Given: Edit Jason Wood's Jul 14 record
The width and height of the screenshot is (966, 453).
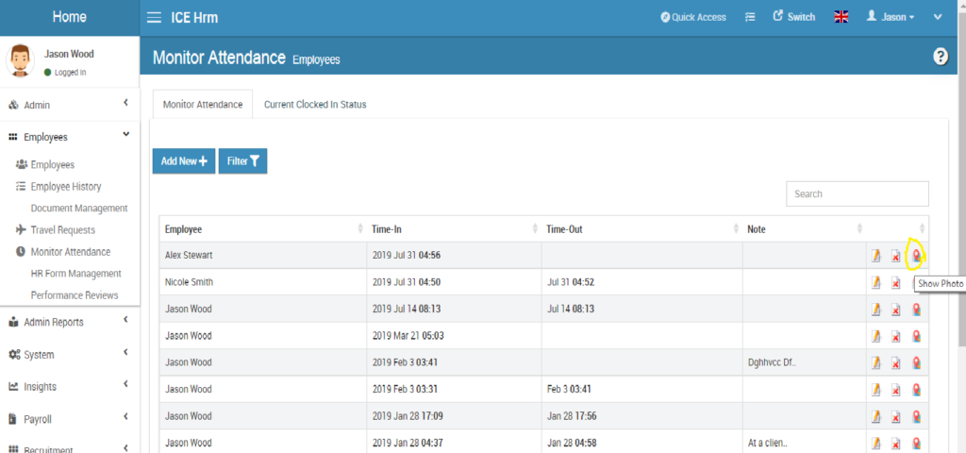Looking at the screenshot, I should pyautogui.click(x=875, y=310).
